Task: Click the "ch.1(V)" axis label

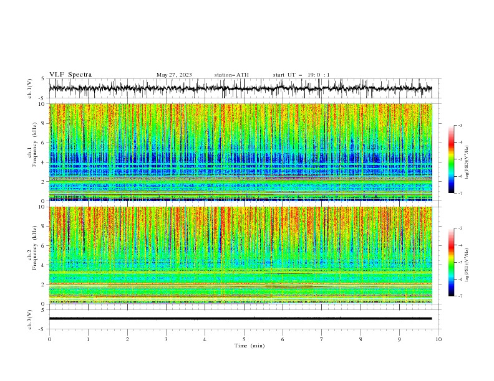Action: [x=30, y=88]
